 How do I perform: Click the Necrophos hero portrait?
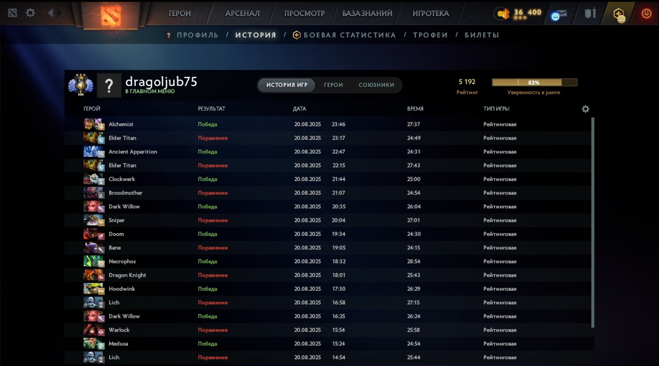[94, 262]
